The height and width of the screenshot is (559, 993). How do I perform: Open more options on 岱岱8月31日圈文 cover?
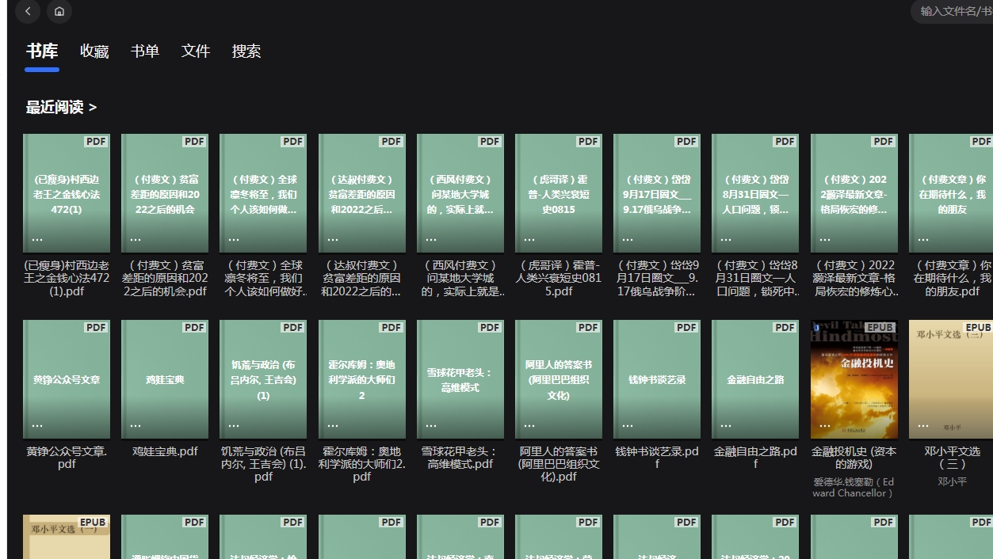click(x=726, y=239)
